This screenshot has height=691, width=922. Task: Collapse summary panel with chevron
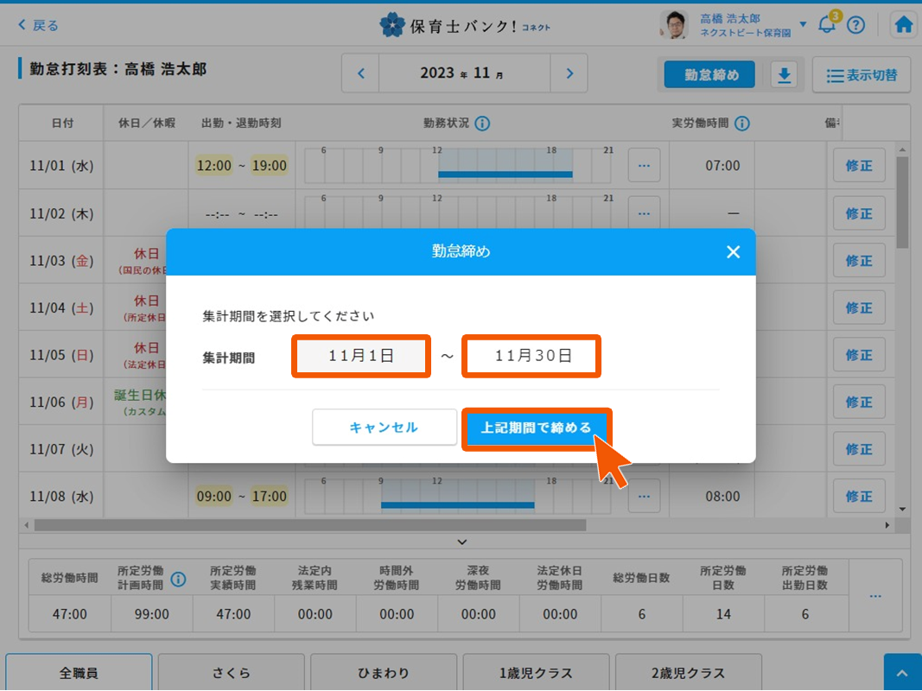[461, 542]
